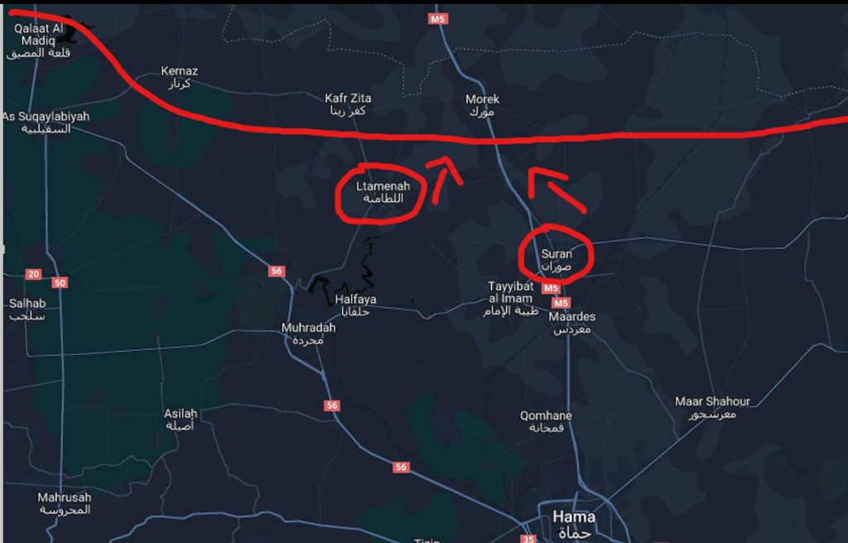Screen dimensions: 848x543
Task: Click the route 56 shield above Asilah
Action: (x=332, y=405)
